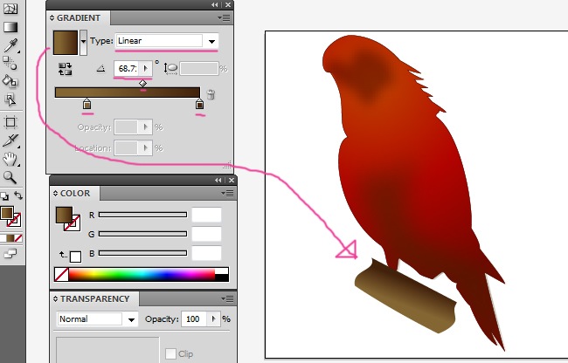
Task: Click the gradient angle input field
Action: tap(128, 67)
